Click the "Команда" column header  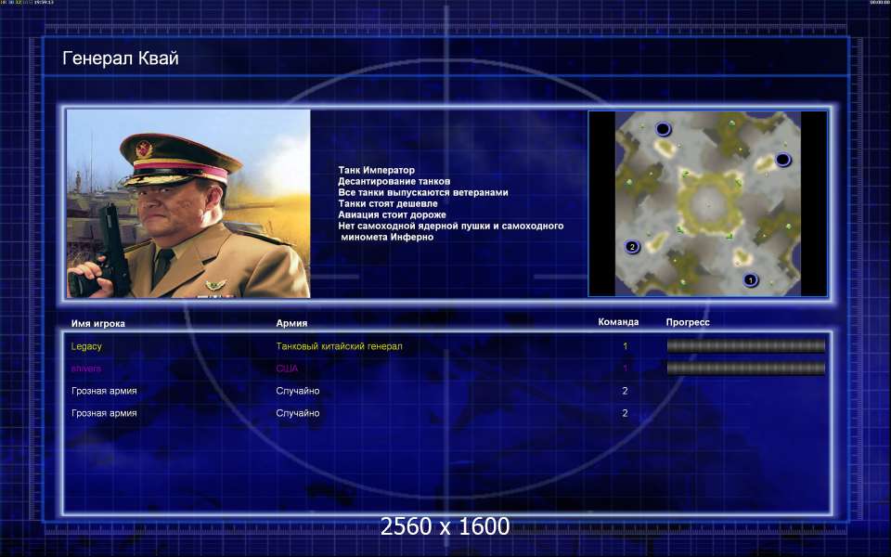(618, 322)
